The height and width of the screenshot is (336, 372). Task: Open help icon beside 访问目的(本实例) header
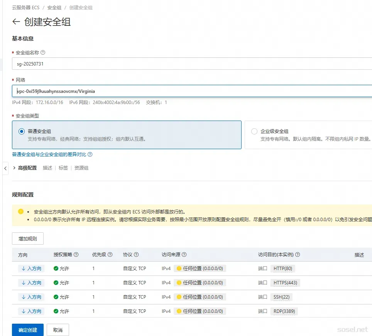(x=298, y=254)
